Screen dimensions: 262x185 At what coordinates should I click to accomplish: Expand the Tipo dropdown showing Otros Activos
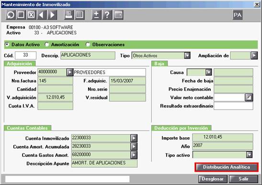click(187, 55)
